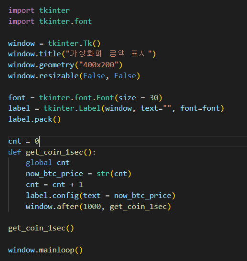This screenshot has width=247, height=261.
Task: Click the standalone 'get_coin_1sec()' call
Action: 41,228
